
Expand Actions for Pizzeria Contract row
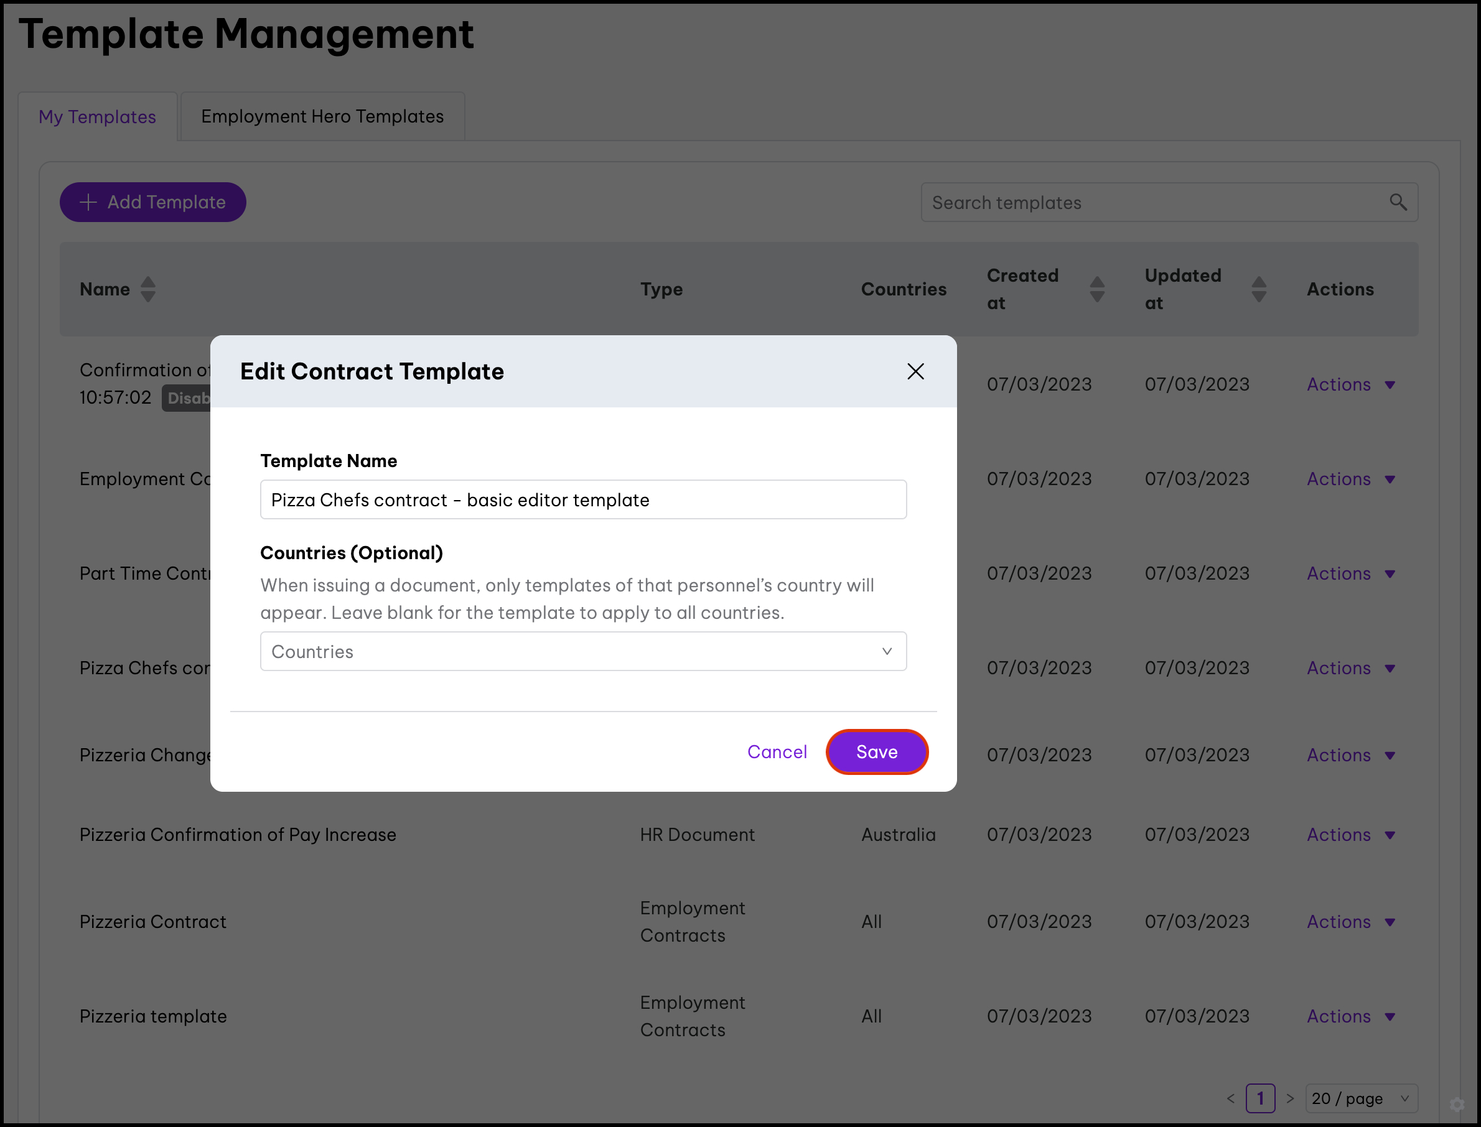(1351, 922)
